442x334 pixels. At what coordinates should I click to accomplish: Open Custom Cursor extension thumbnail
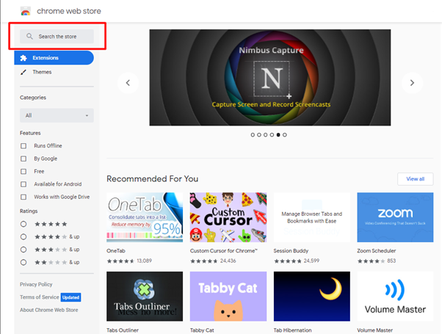click(228, 217)
